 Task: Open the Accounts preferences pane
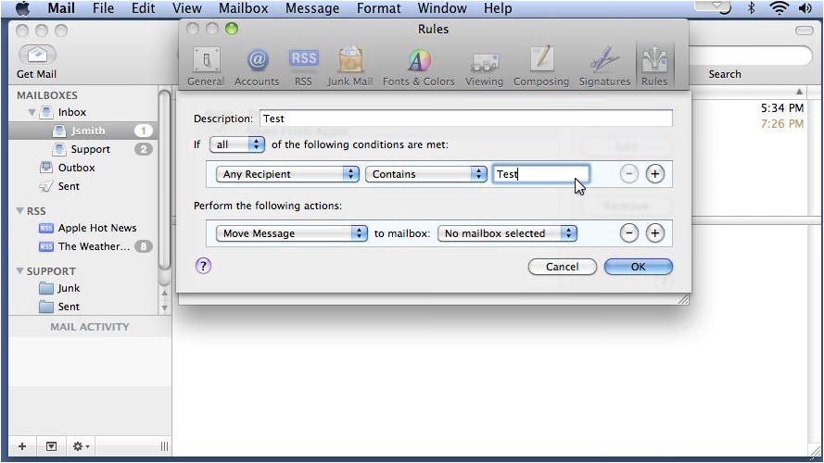(257, 66)
